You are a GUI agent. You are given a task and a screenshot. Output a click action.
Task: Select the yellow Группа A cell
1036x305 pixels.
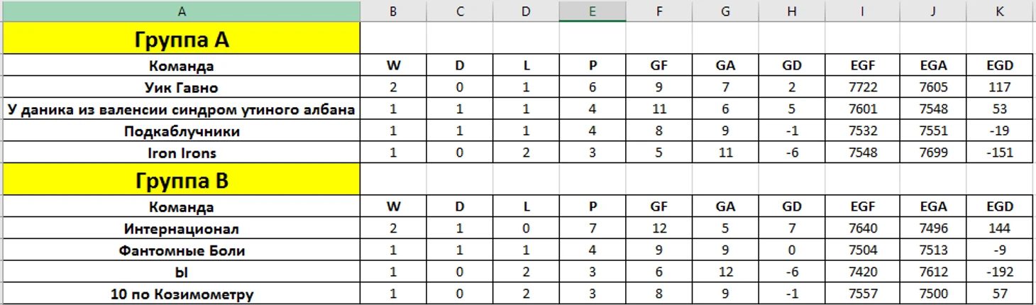point(182,38)
